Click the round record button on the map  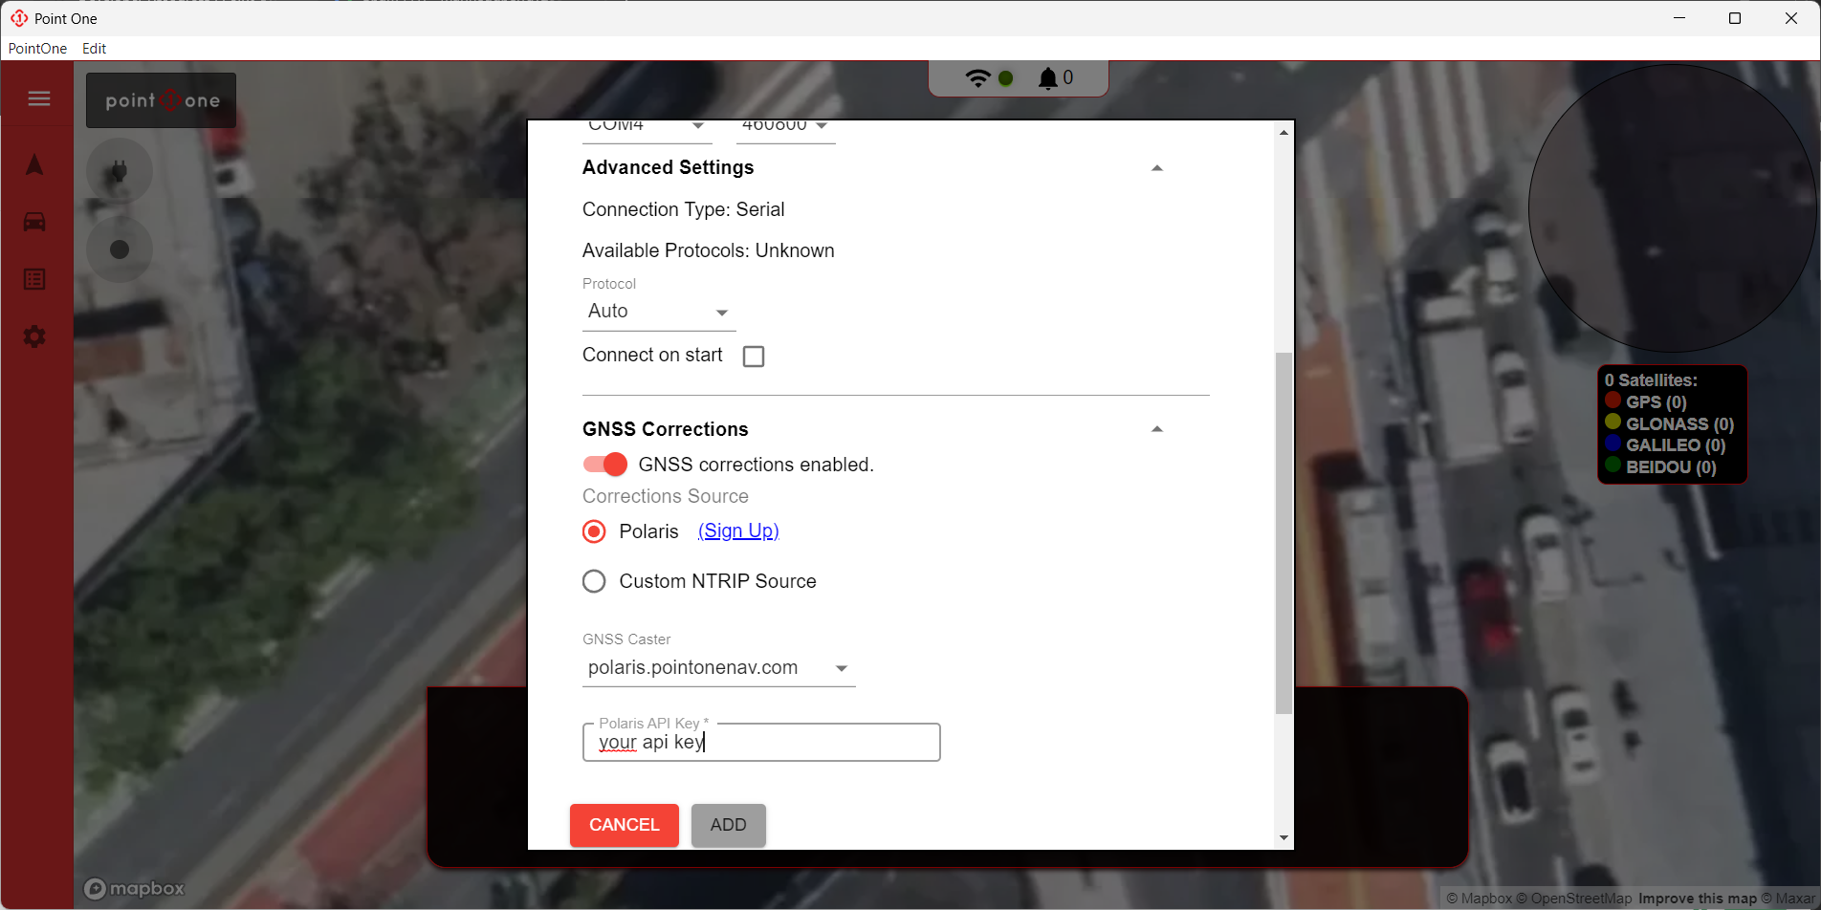pos(120,249)
